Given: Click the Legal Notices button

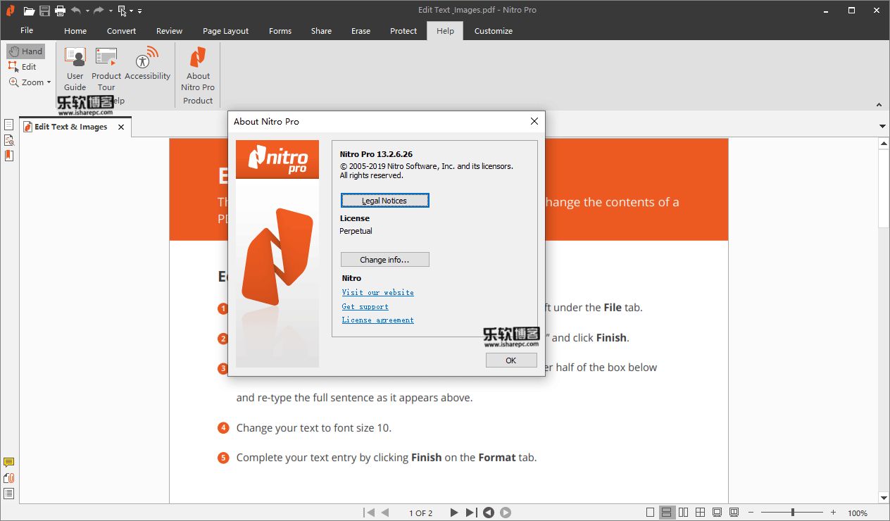Looking at the screenshot, I should 384,201.
